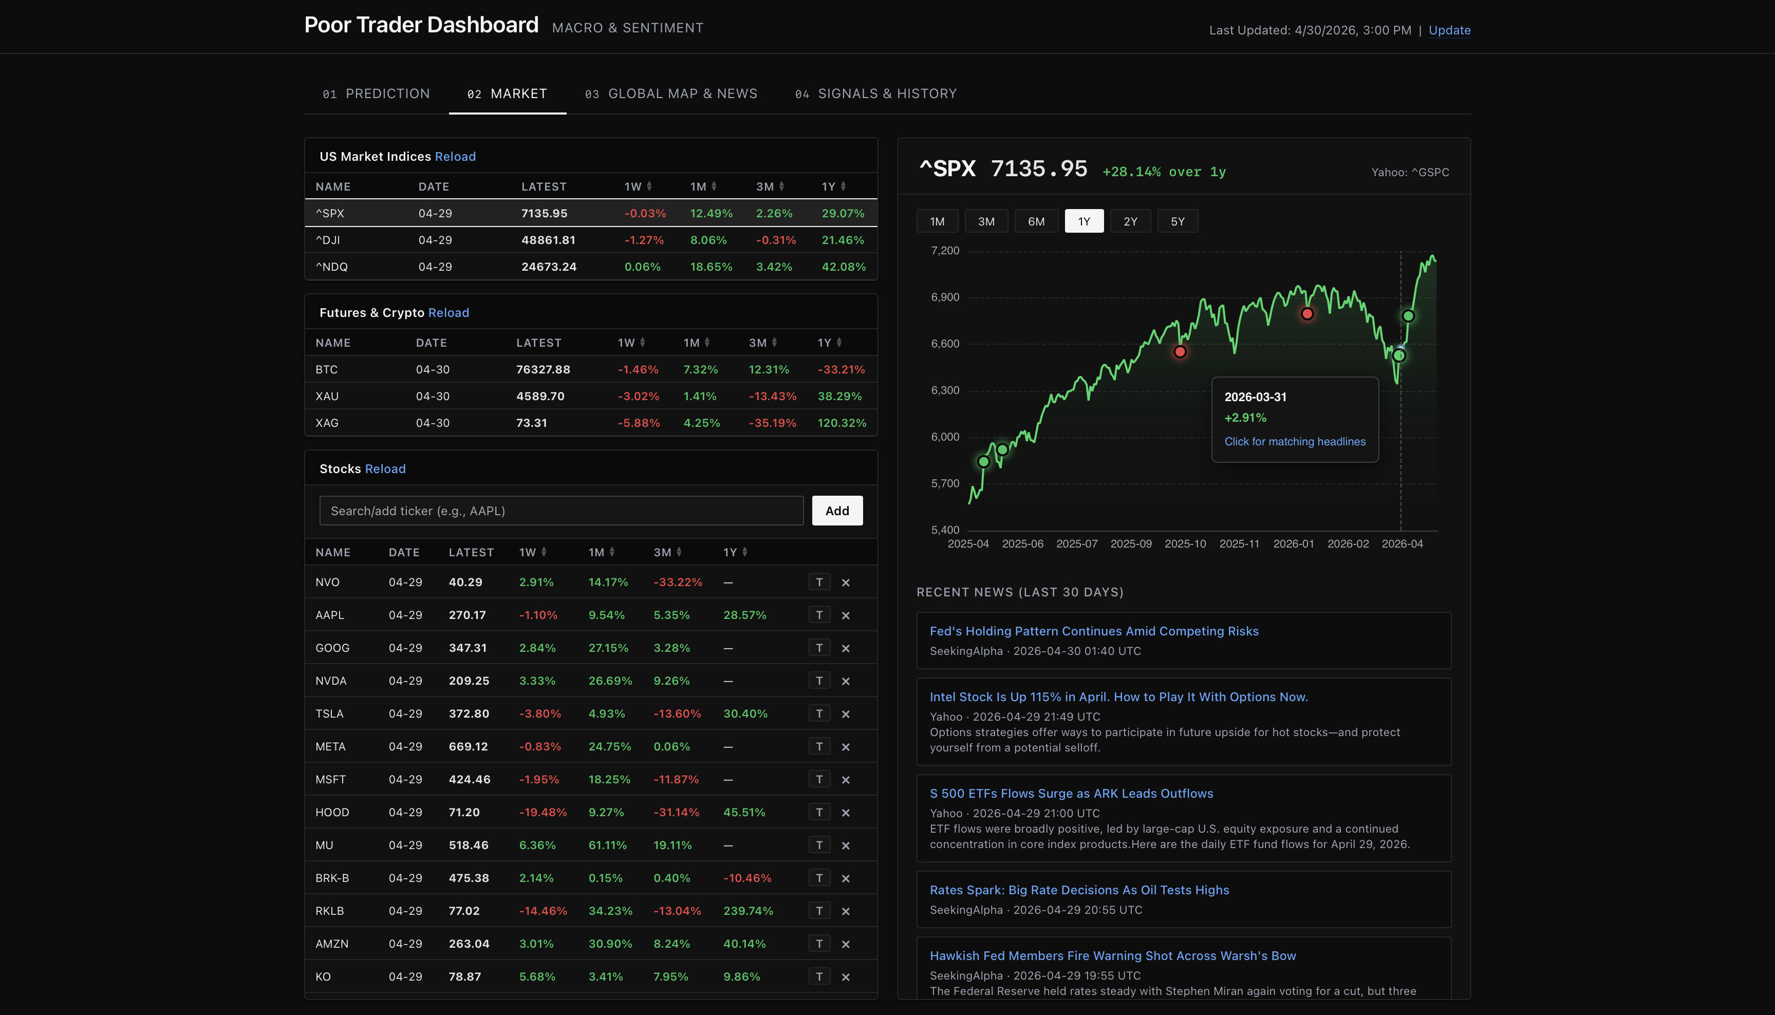Click the T icon on AAPL row
Screen dimensions: 1775x1015
pos(819,614)
